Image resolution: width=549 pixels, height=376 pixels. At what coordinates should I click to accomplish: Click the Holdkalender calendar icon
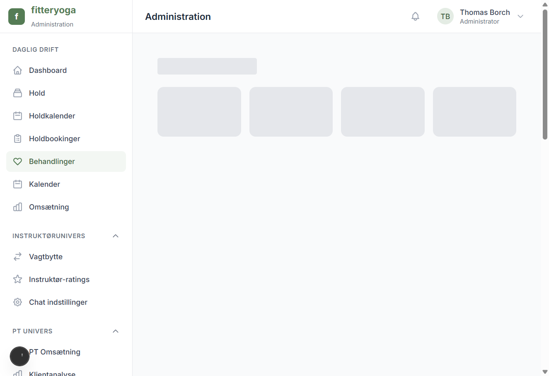coord(17,116)
